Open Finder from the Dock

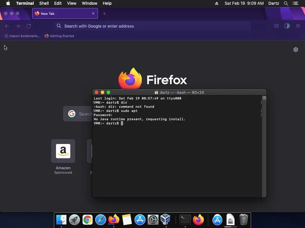pos(61,220)
